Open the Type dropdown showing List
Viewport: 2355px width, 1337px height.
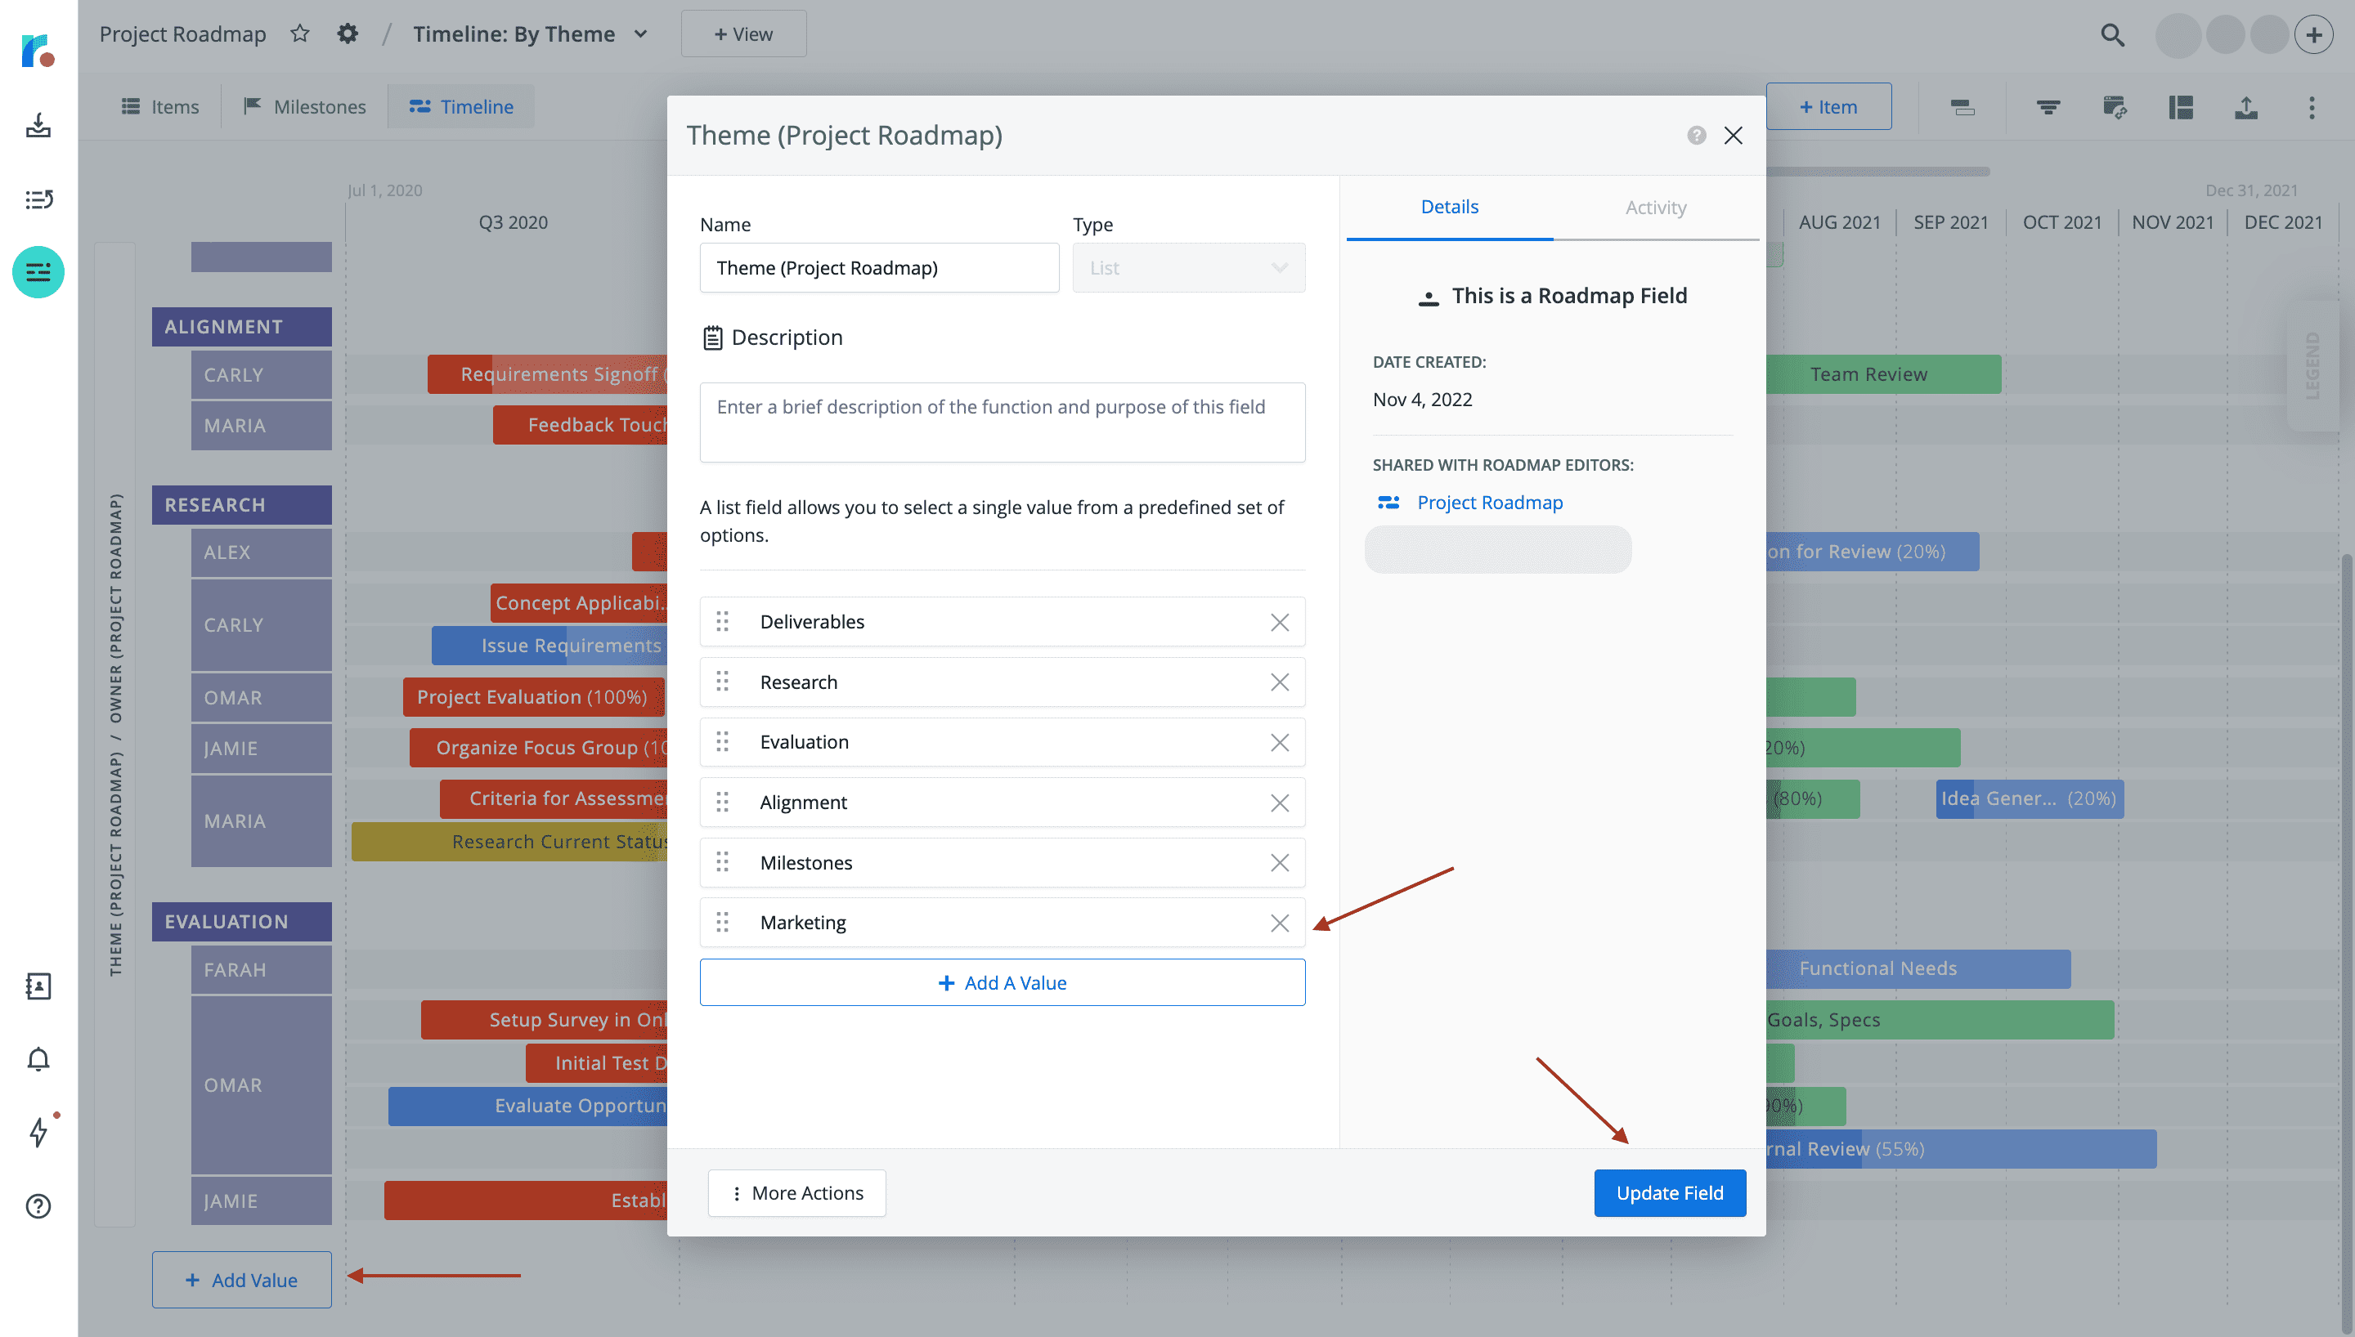(1187, 267)
